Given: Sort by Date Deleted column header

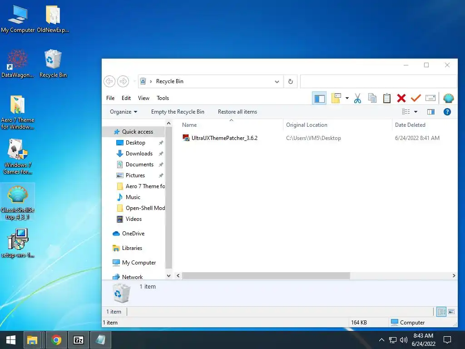Looking at the screenshot, I should click(410, 125).
